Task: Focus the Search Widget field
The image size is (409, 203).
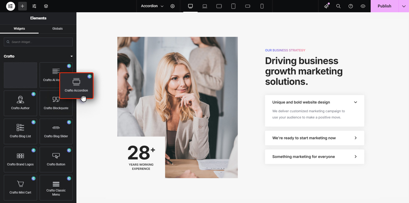Action: point(38,42)
